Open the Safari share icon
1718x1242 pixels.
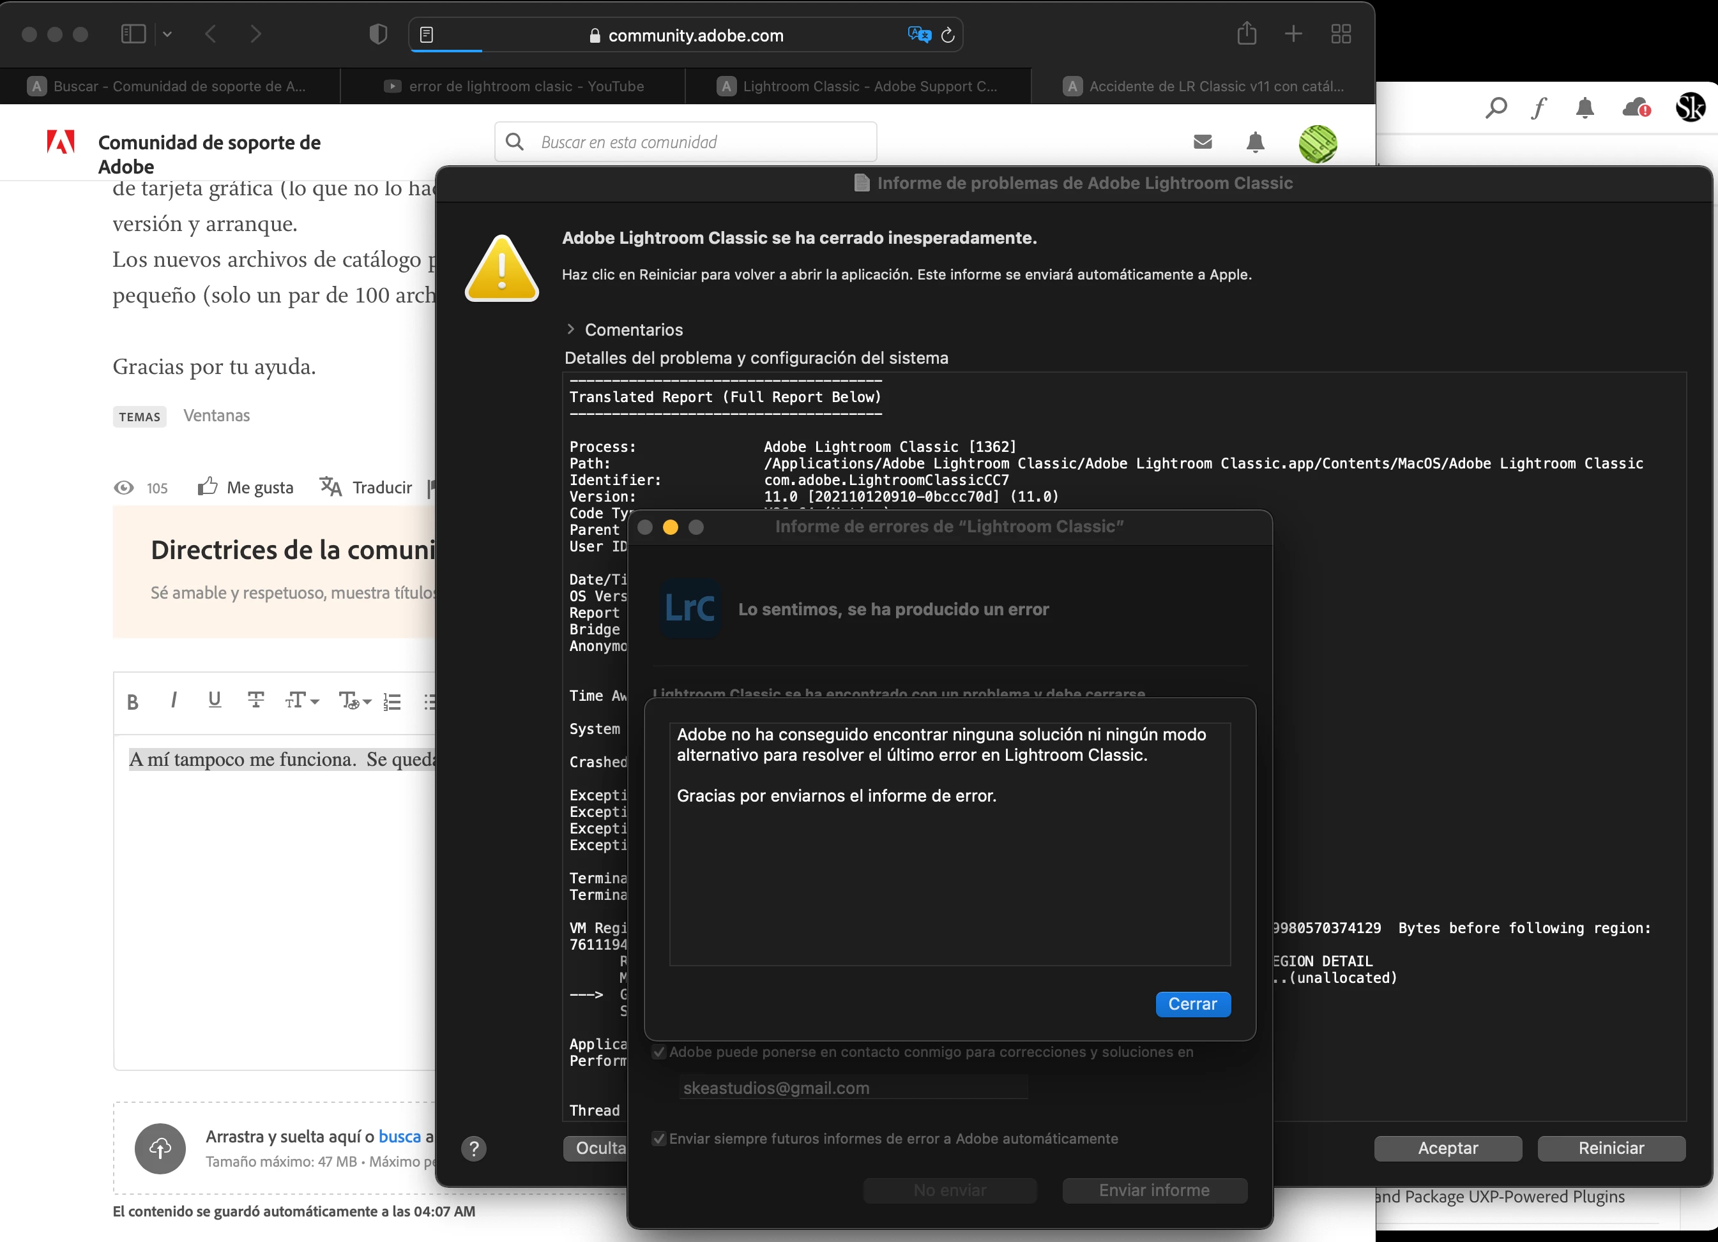click(x=1247, y=34)
